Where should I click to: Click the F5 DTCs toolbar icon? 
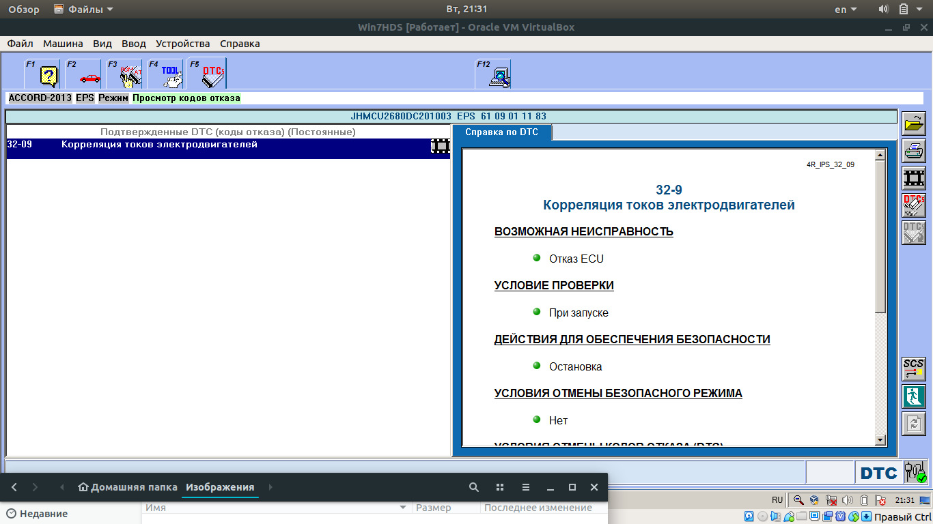(x=206, y=74)
